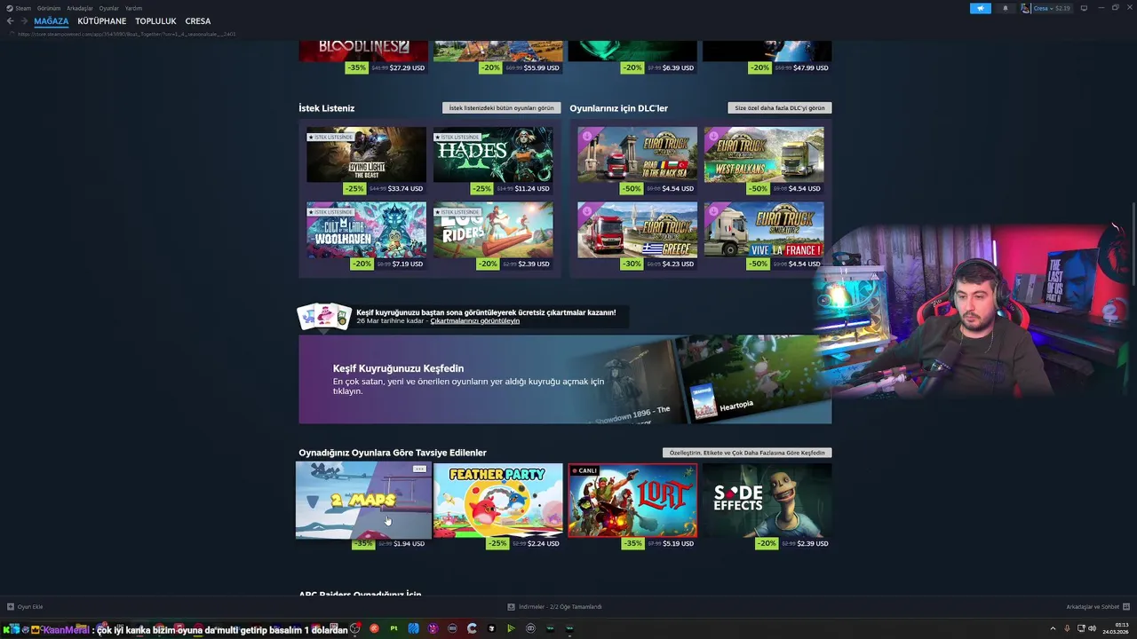Open the blue striped app in taskbar

413,628
